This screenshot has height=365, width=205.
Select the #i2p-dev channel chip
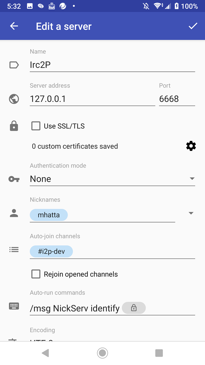pyautogui.click(x=51, y=252)
